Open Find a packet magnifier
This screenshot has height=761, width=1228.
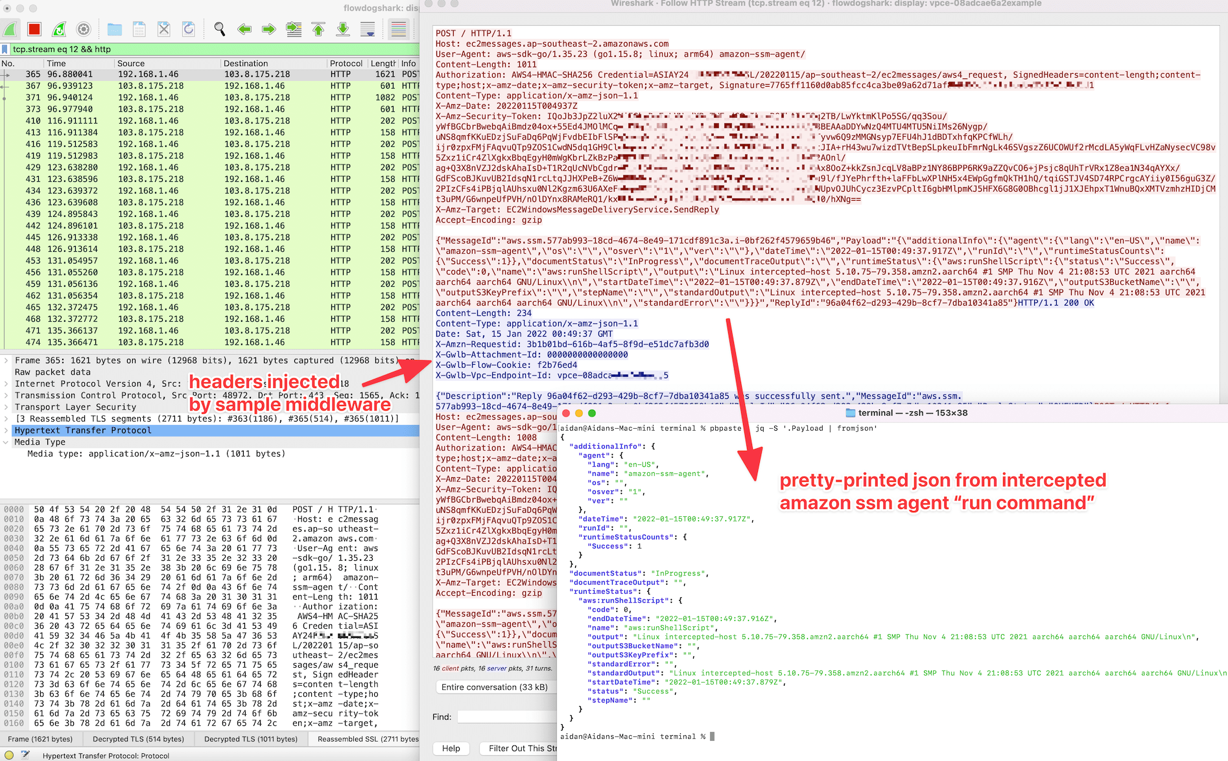tap(220, 29)
